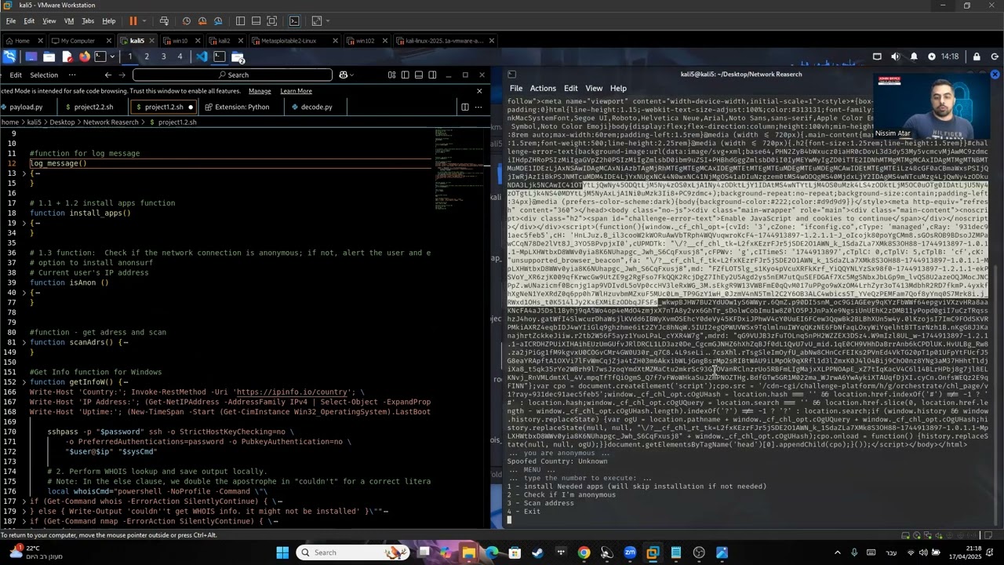
Task: Click the VMware console view icon
Action: 295,21
